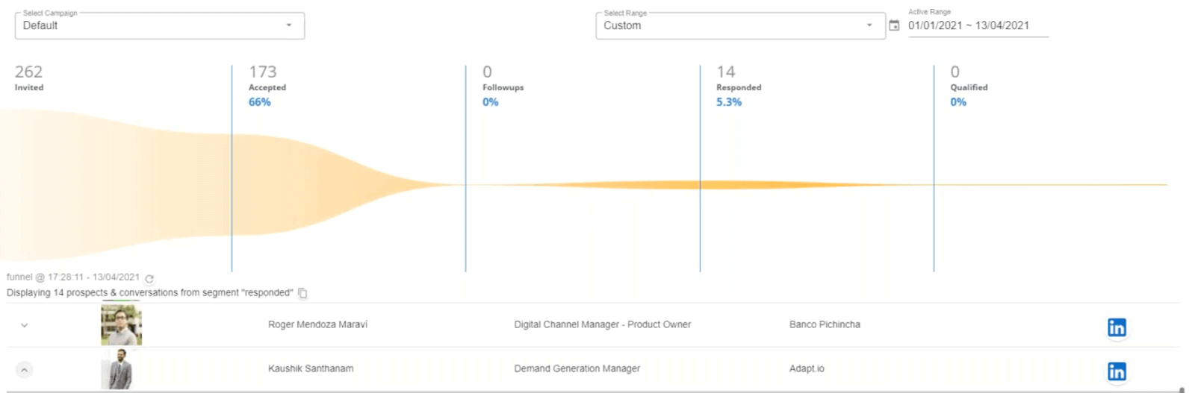Select the Followups funnel segment

583,185
